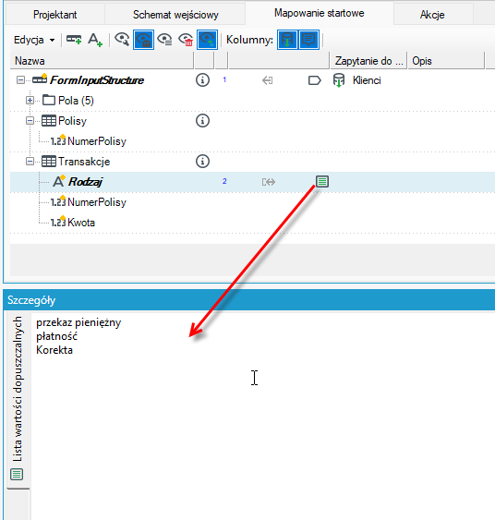The height and width of the screenshot is (520, 495).
Task: Click the table icon beside Polisy
Action: click(49, 121)
